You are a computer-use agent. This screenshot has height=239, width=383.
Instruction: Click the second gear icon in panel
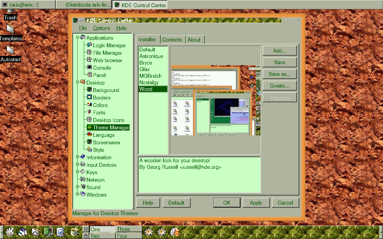(162, 232)
